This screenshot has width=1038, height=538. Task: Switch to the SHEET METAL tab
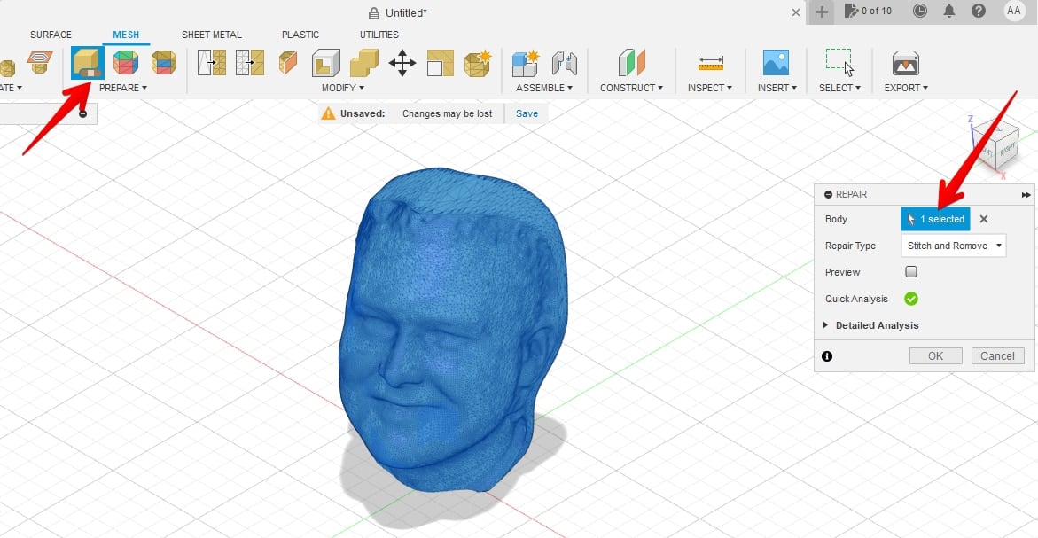tap(212, 35)
